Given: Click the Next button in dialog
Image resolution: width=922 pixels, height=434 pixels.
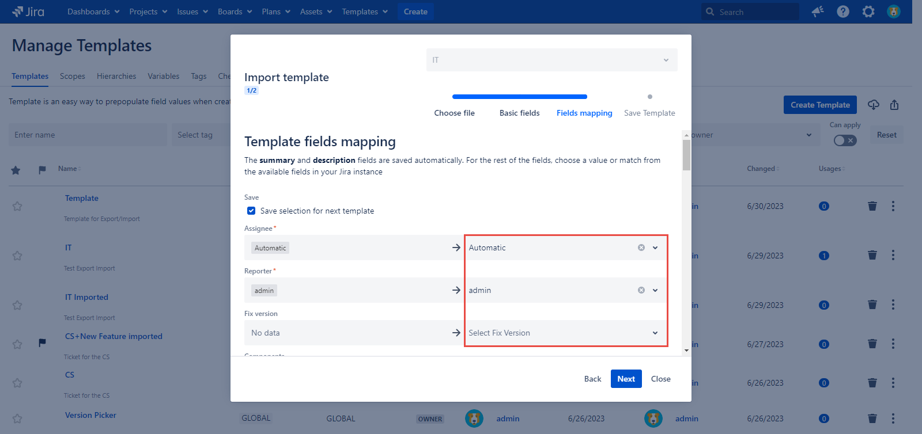Looking at the screenshot, I should (626, 379).
